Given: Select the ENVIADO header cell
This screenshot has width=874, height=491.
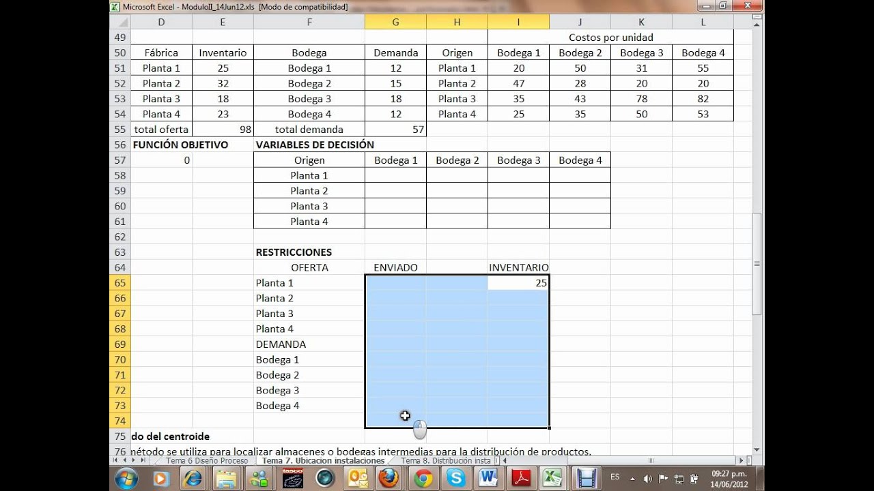Looking at the screenshot, I should [x=395, y=267].
